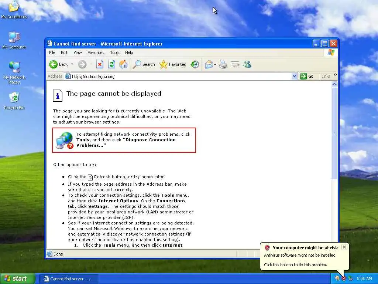Open the Back history dropdown arrow
The width and height of the screenshot is (378, 284).
[x=72, y=64]
